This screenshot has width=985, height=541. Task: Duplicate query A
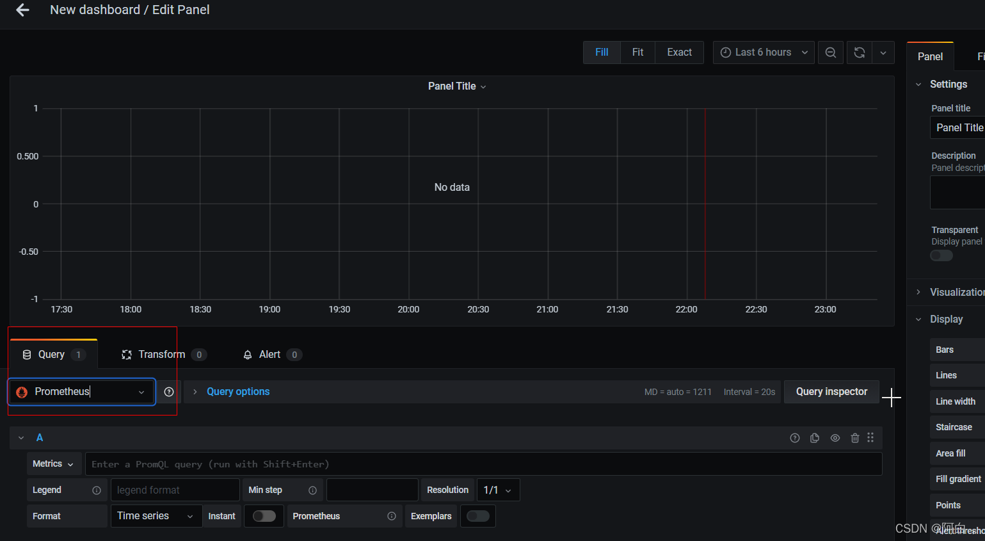click(x=815, y=438)
